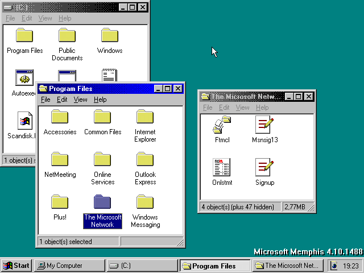The image size is (364, 273).
Task: Open Edit menu in the C: window
Action: coord(27,18)
